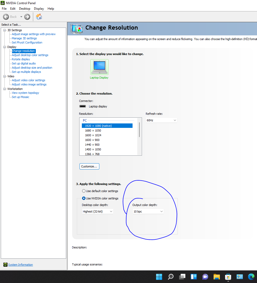Open Output color depth 10 bpc dropdown
Viewport: 257px width, 283px height.
point(148,211)
